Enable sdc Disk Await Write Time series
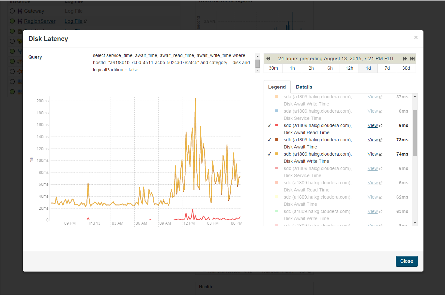Viewport: 445px width, 295px height. (317, 215)
